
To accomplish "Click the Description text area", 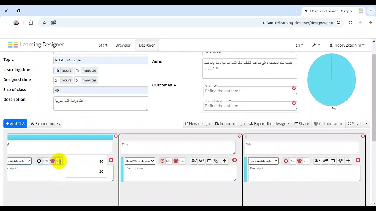I will coord(101,103).
